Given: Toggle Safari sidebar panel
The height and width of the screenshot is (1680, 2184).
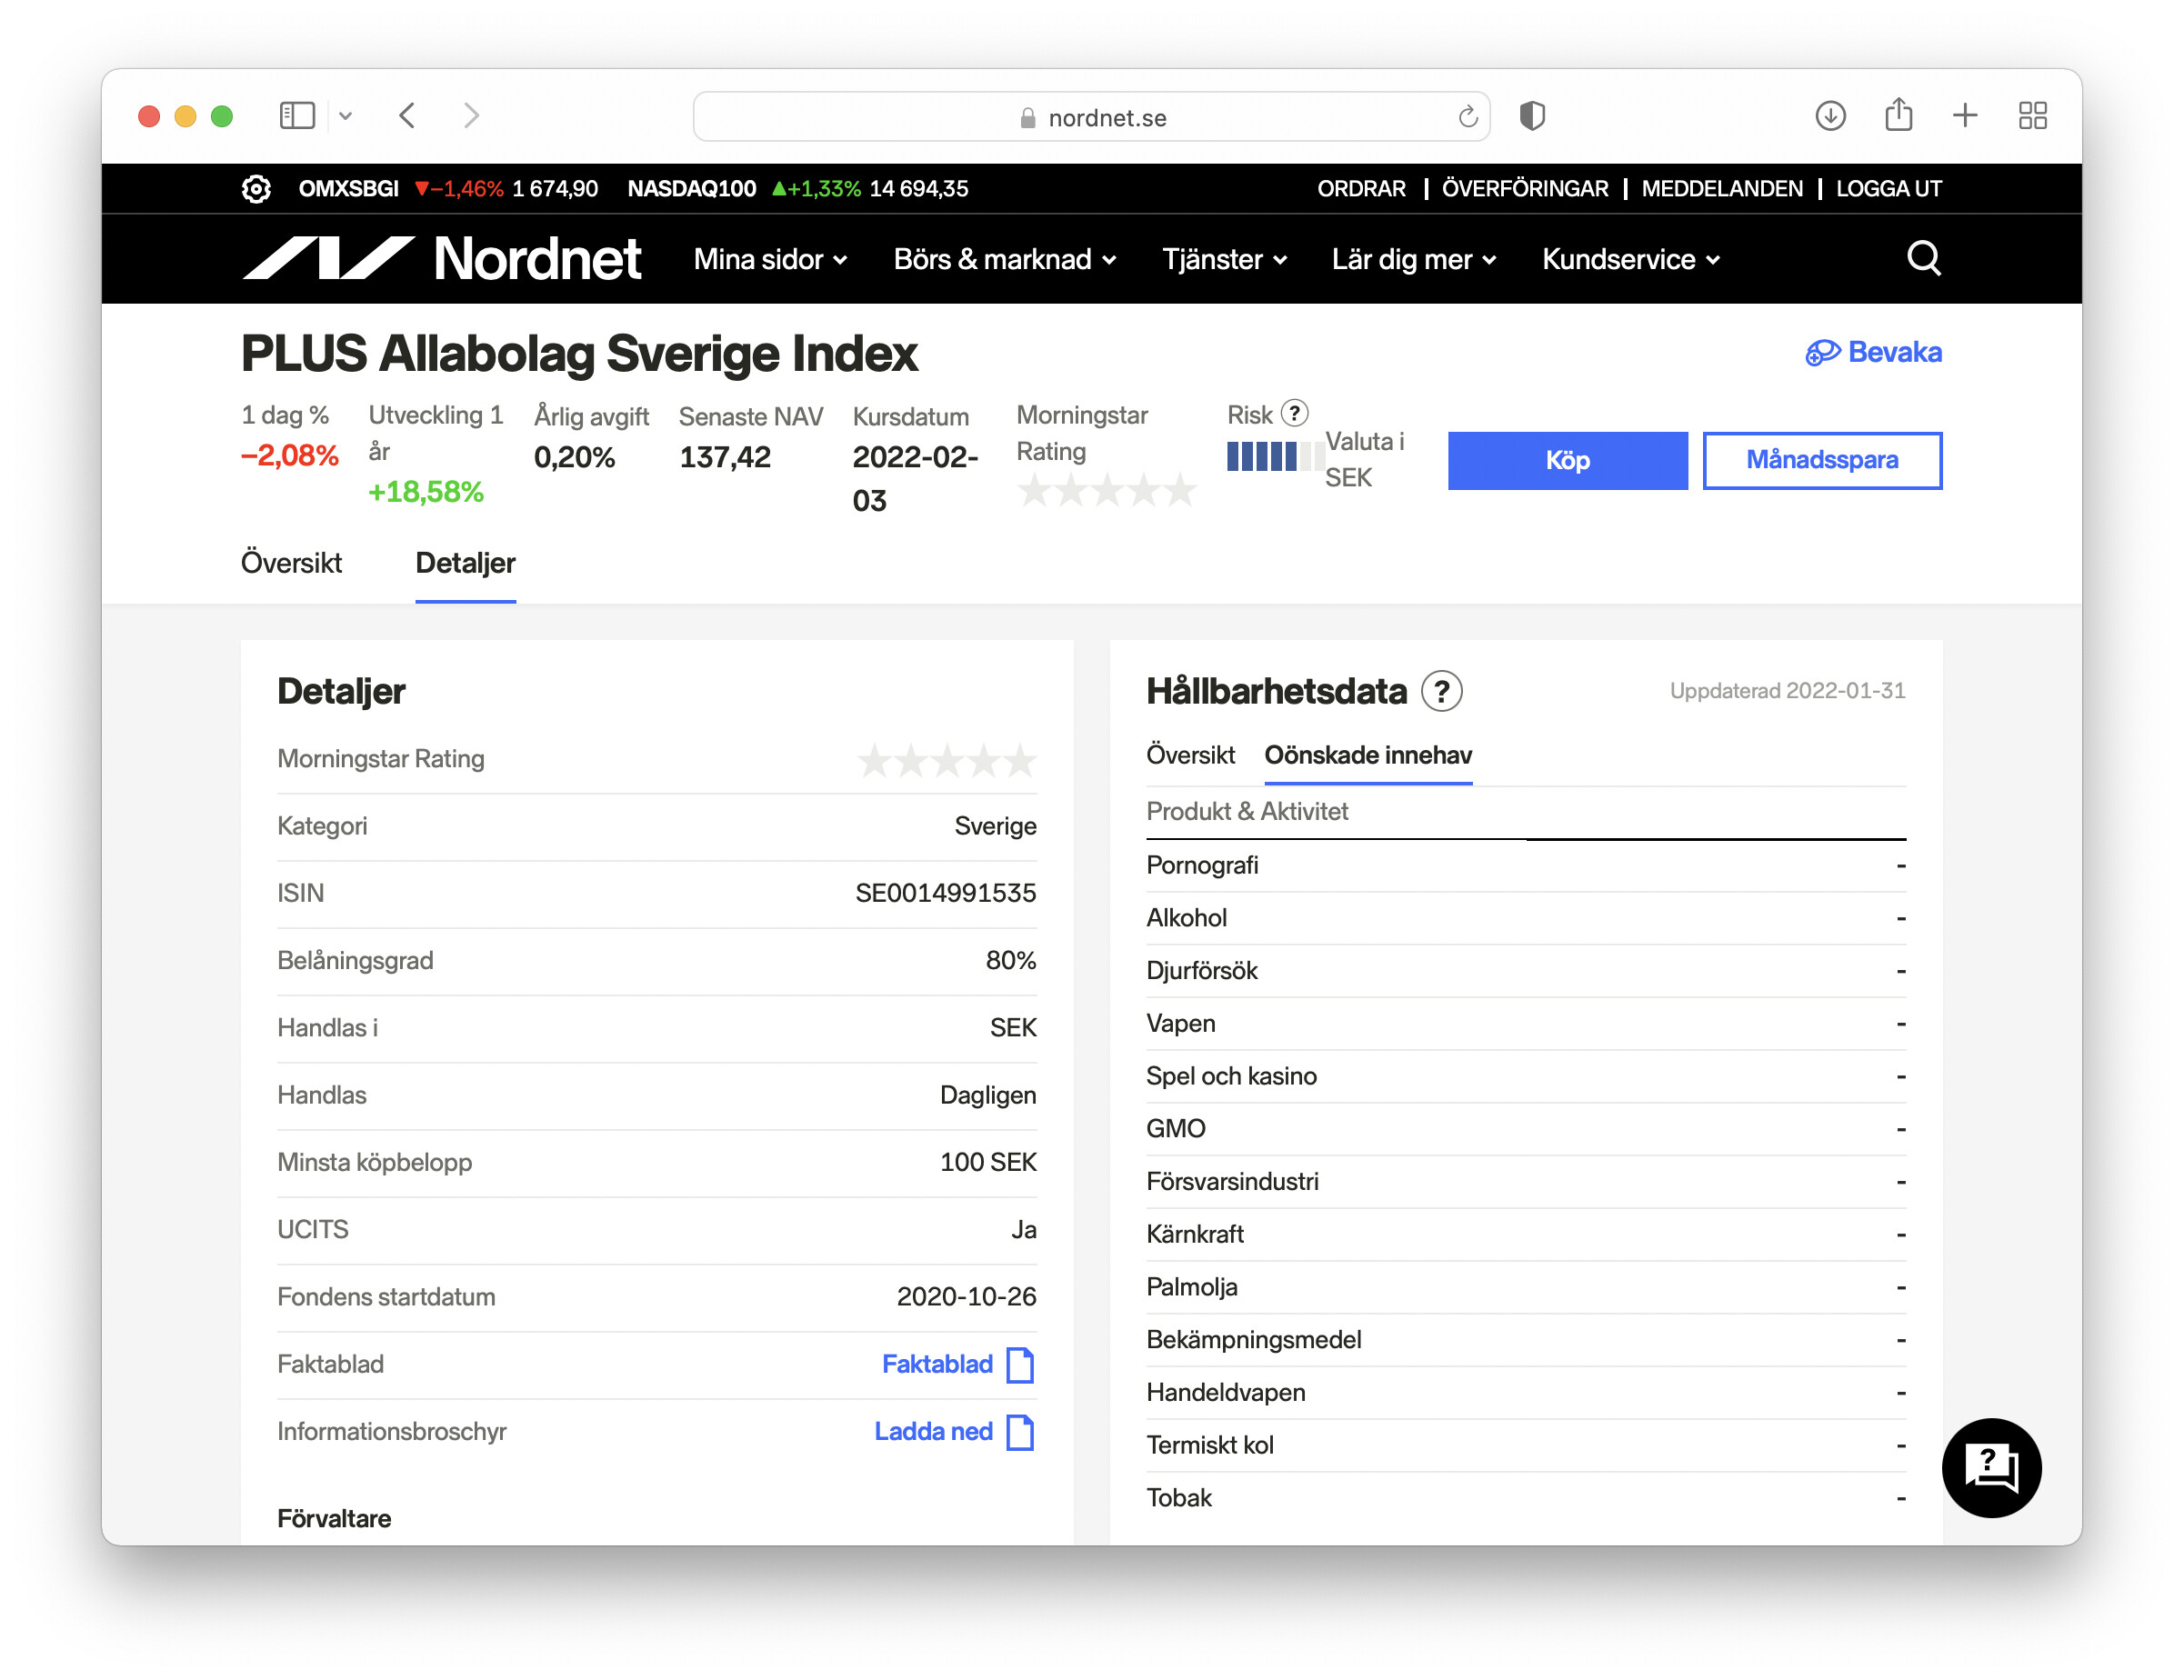Looking at the screenshot, I should (297, 116).
